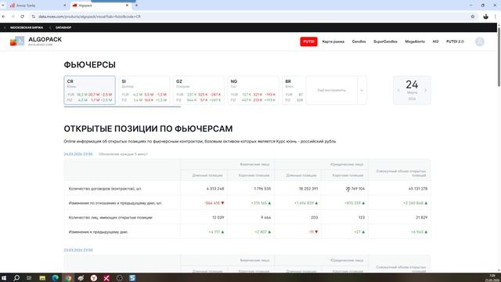Close the first browser tab
501x282 pixels.
[64, 5]
